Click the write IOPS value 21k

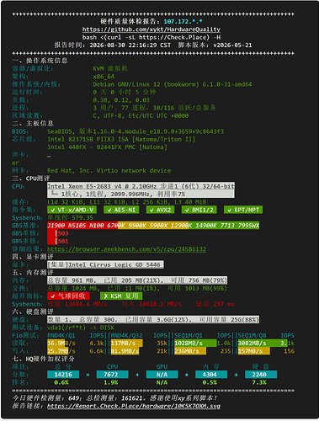pyautogui.click(x=162, y=351)
